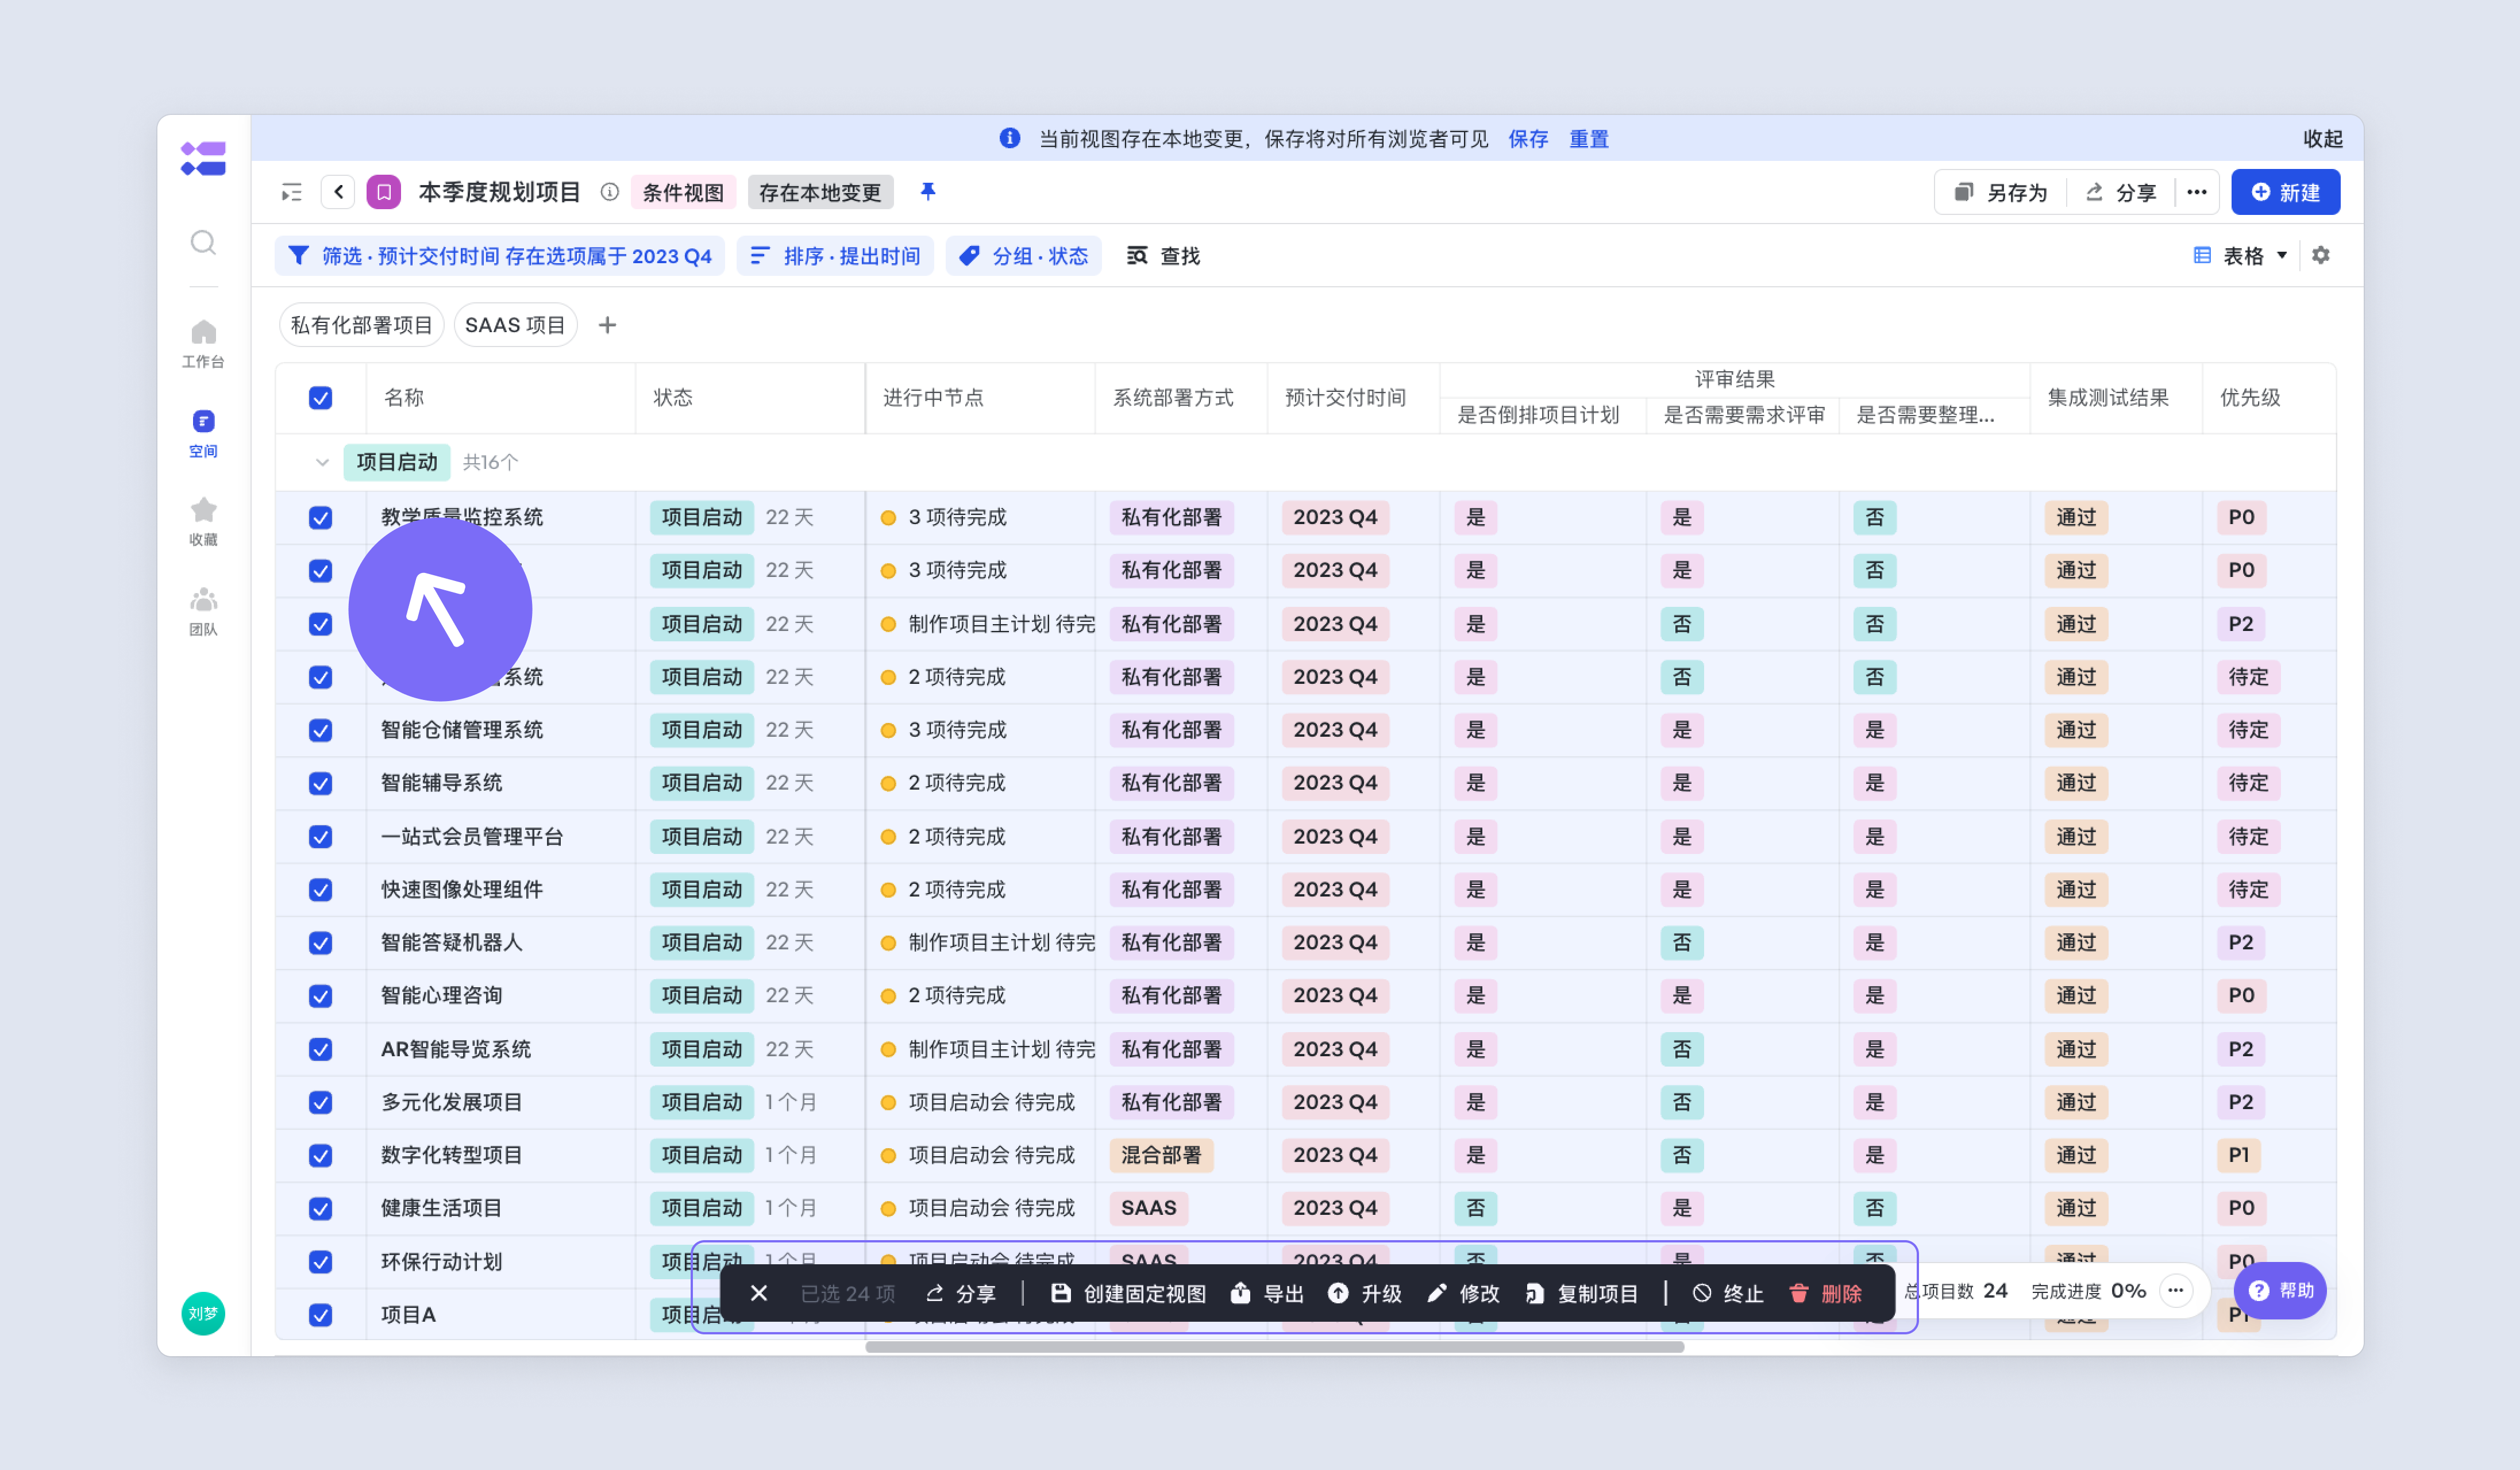Image resolution: width=2520 pixels, height=1470 pixels.
Task: Open the 筛选 filter by 预计交付时间
Action: point(500,256)
